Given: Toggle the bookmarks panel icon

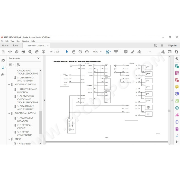Looking at the screenshot, I should (x=3, y=67).
